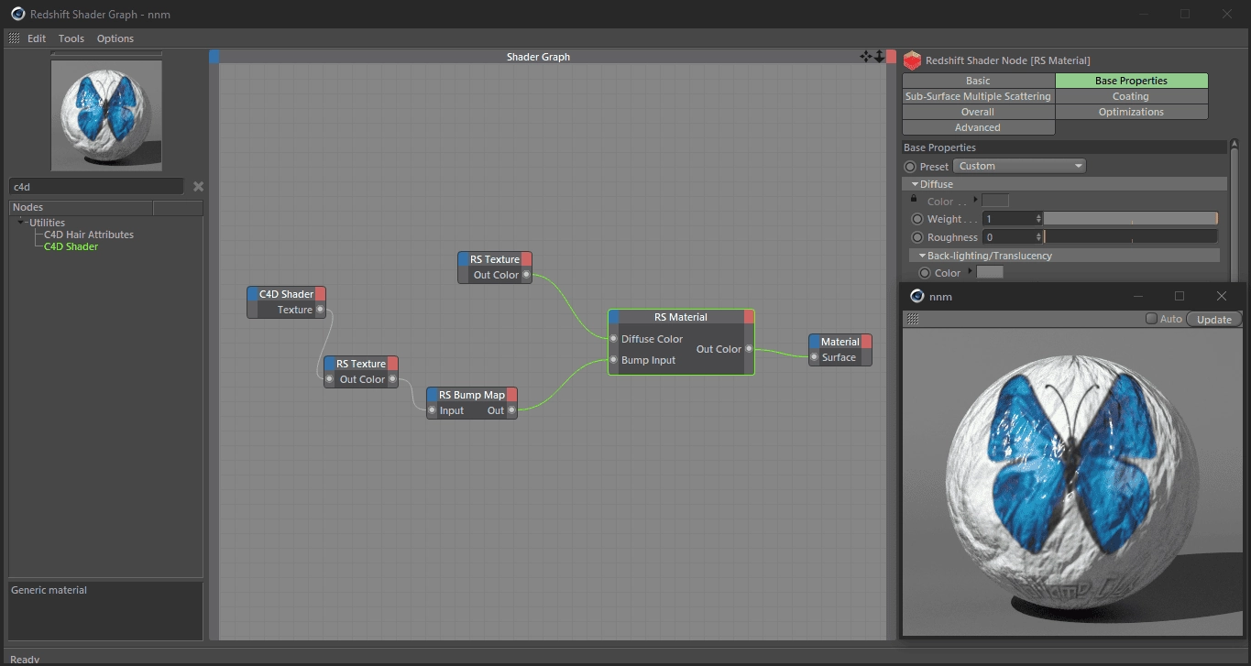Image resolution: width=1251 pixels, height=666 pixels.
Task: Click the red output corner of C4D Shader node
Action: pos(320,293)
